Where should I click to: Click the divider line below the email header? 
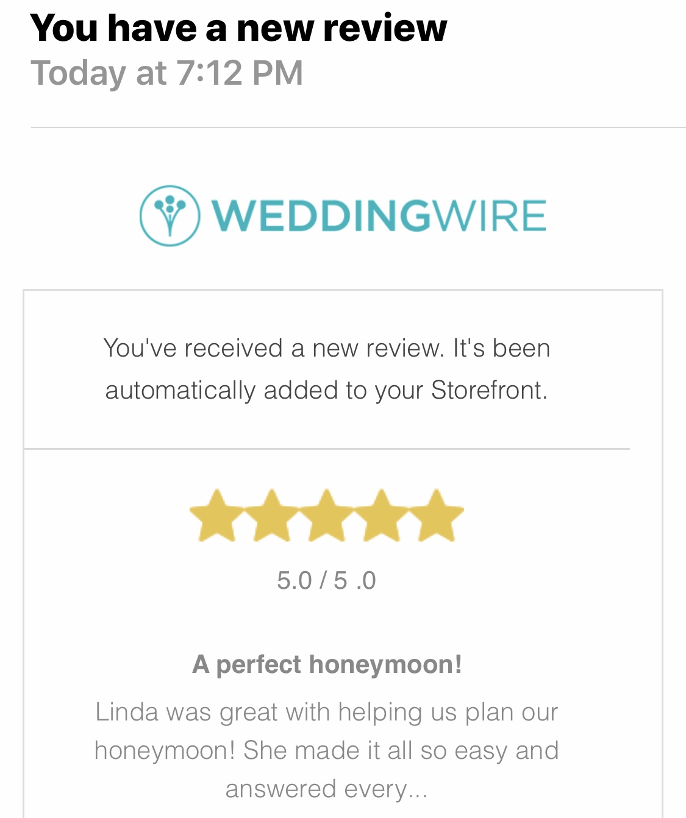click(x=358, y=128)
